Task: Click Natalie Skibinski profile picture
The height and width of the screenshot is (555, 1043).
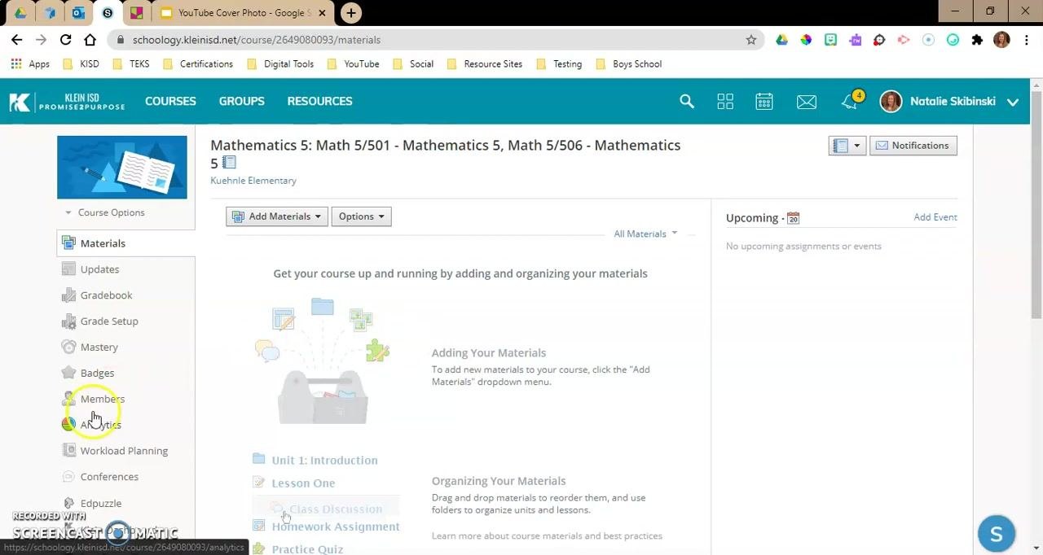Action: [x=891, y=101]
